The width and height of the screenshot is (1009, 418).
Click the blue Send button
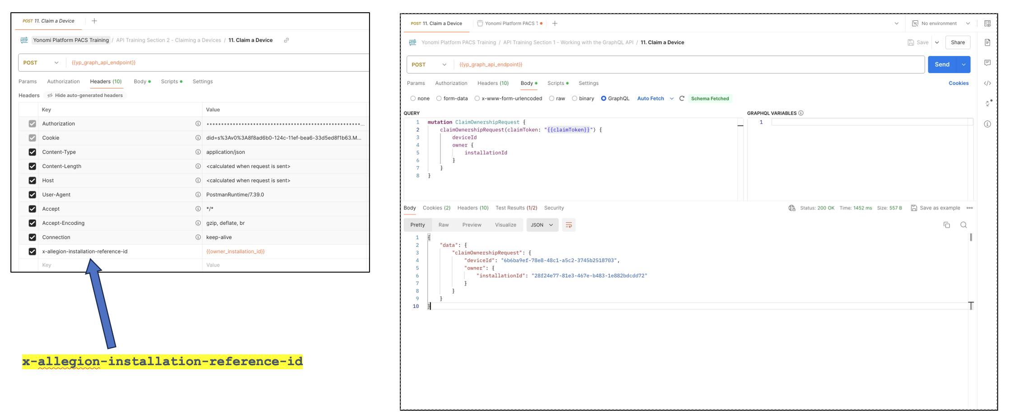click(x=942, y=65)
